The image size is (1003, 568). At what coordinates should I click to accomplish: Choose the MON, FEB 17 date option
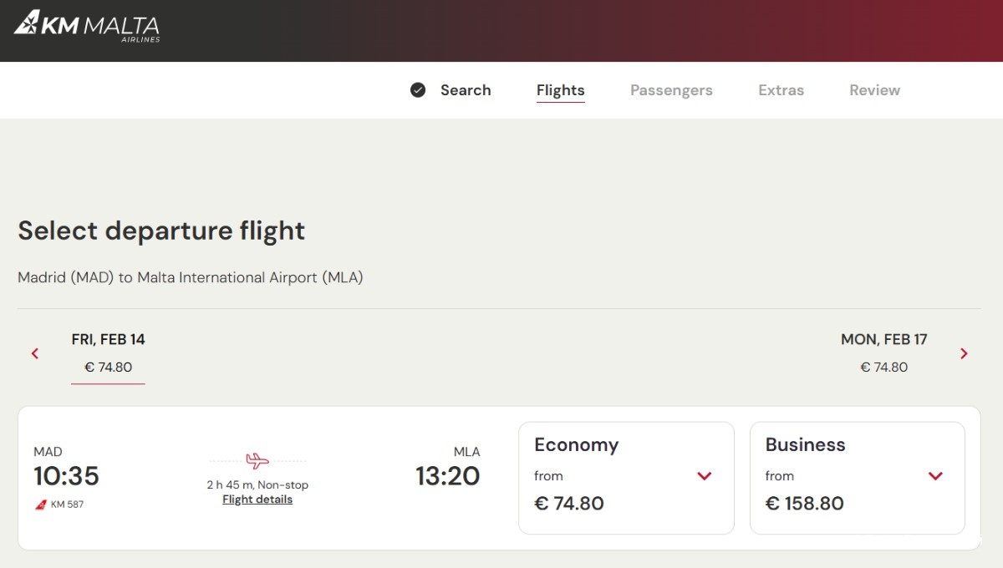[x=883, y=352]
